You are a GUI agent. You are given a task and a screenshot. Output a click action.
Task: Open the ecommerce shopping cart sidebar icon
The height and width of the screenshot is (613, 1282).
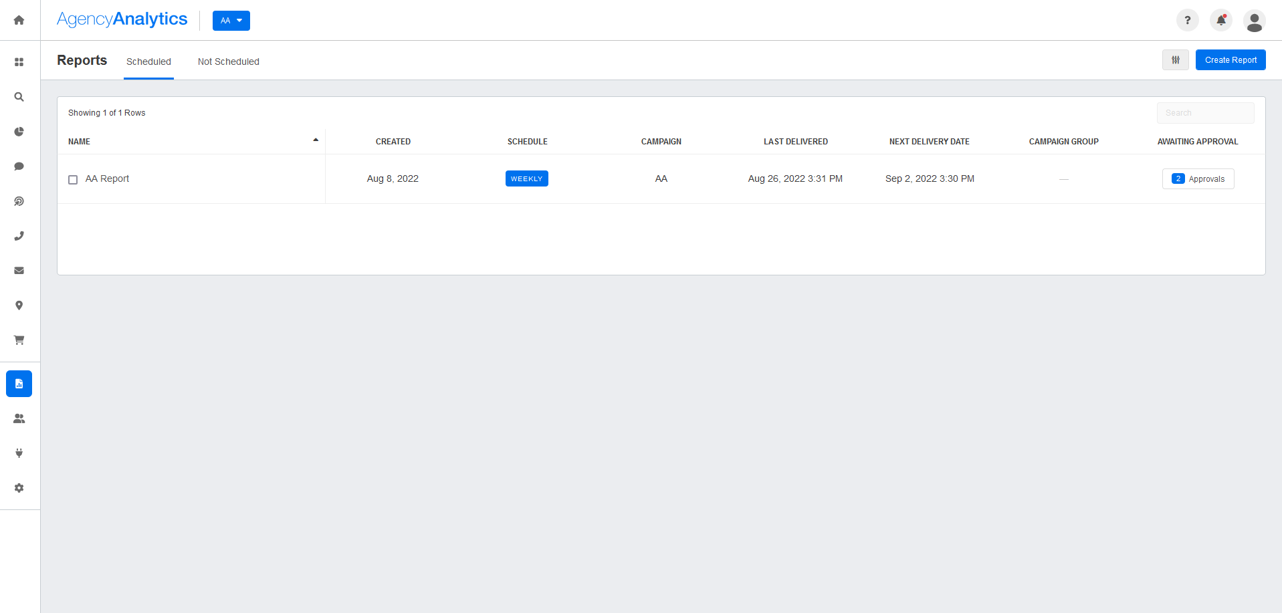[19, 340]
